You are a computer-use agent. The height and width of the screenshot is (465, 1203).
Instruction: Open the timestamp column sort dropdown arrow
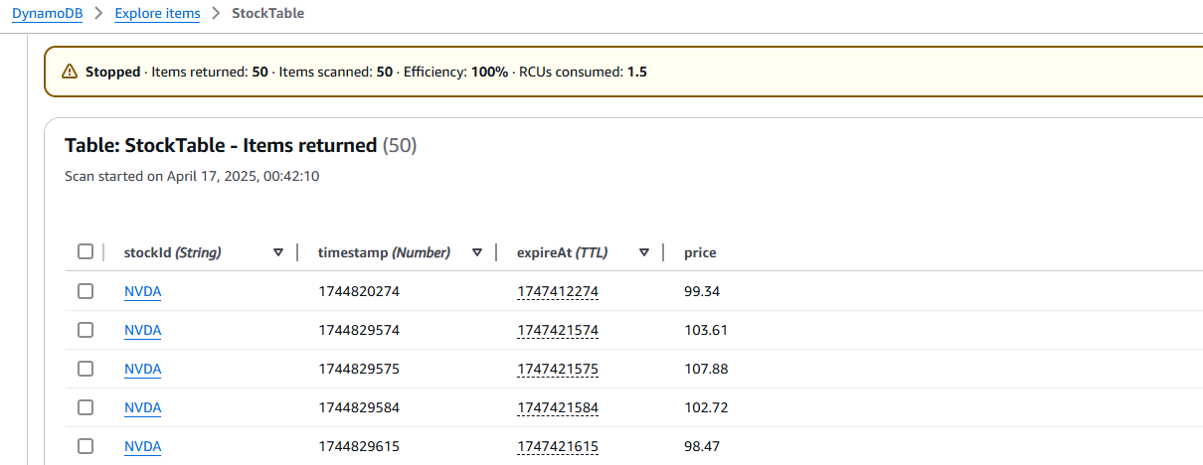pos(477,252)
